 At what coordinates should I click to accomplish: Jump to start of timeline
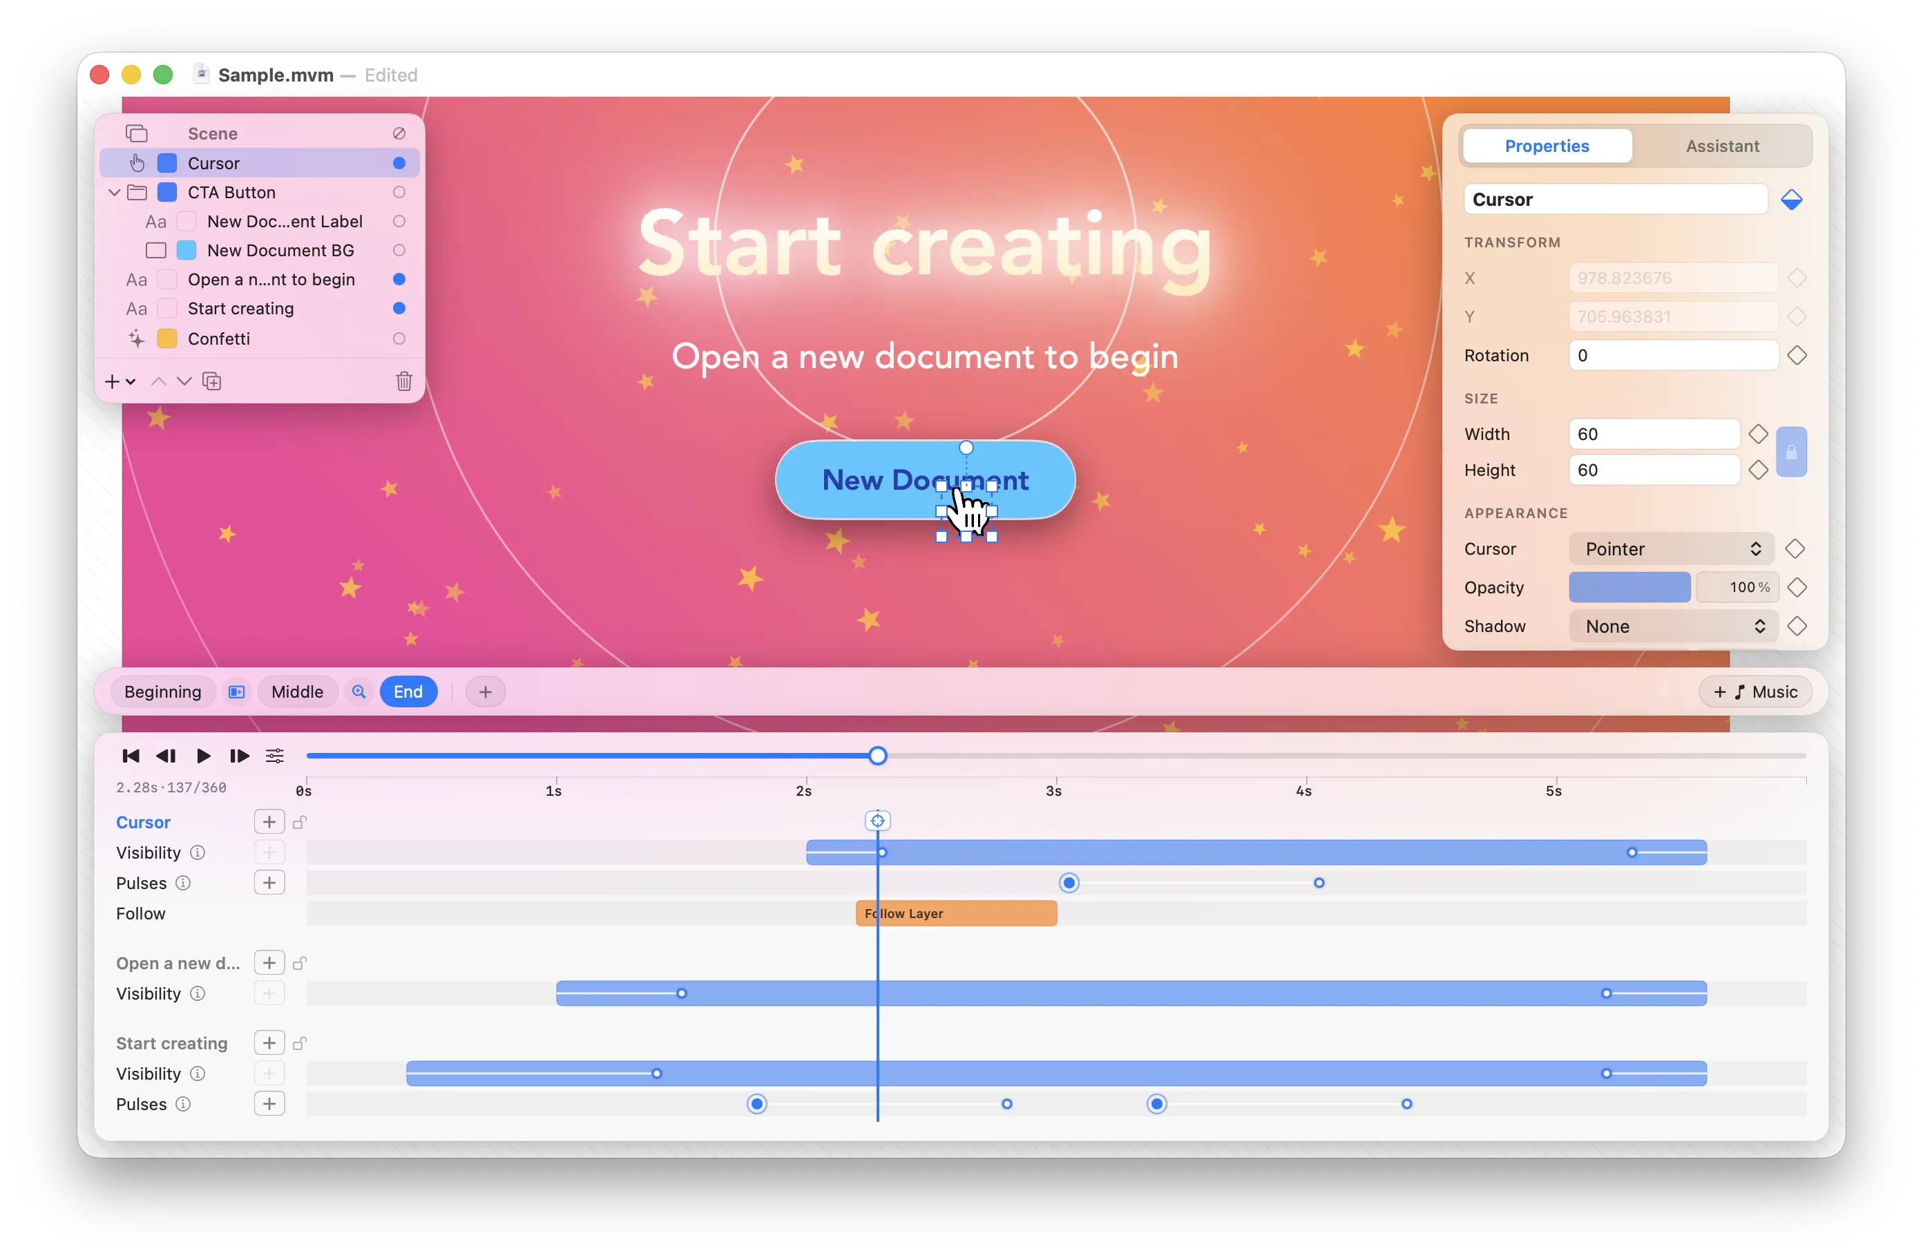point(130,756)
